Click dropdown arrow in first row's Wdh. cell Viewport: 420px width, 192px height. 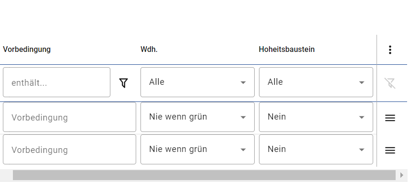click(243, 117)
